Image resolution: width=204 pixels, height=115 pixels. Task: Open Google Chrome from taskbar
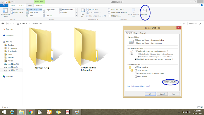(31, 112)
